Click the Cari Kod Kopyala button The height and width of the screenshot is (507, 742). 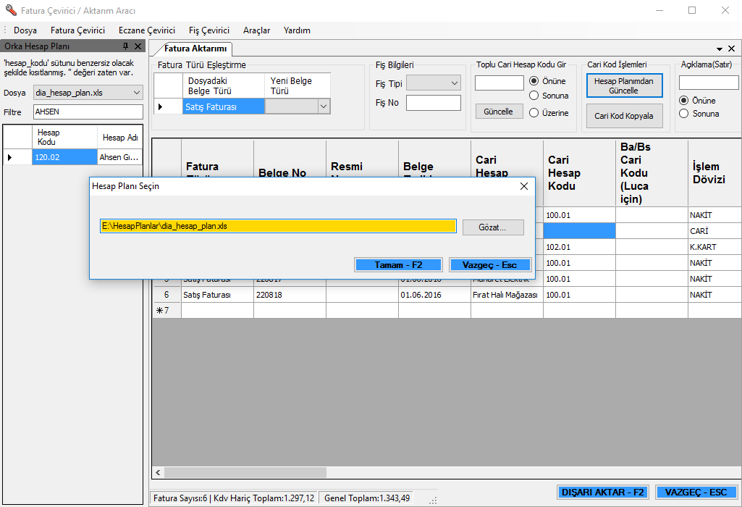(624, 116)
